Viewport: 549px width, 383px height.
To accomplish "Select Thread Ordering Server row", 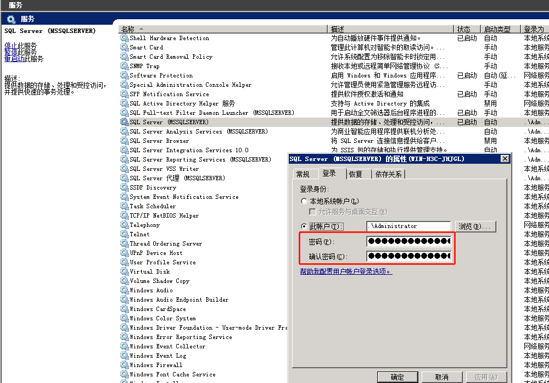I will pos(203,243).
